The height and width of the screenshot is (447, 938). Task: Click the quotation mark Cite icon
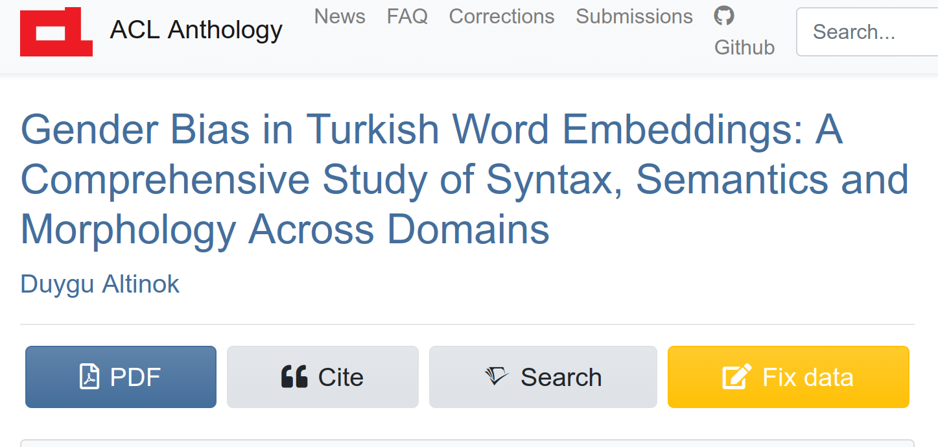tap(294, 377)
